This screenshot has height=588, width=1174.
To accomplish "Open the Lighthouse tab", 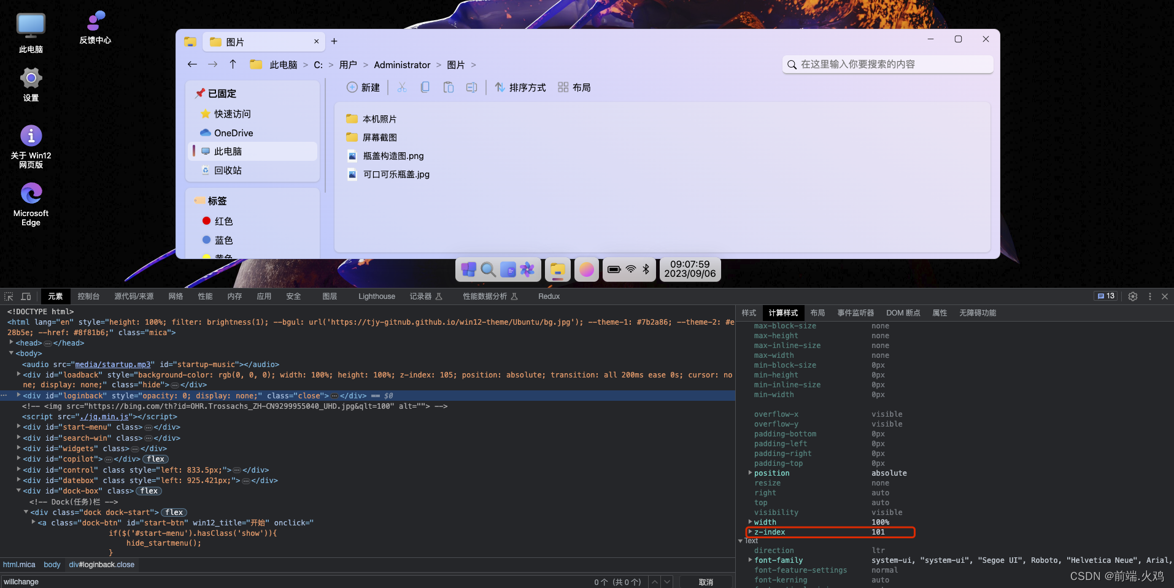I will click(x=377, y=296).
